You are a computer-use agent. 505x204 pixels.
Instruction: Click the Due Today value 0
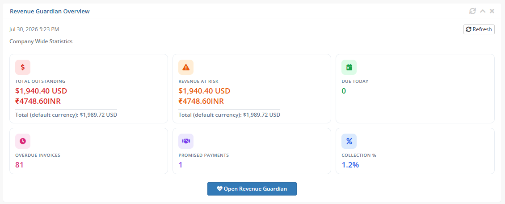coord(344,91)
